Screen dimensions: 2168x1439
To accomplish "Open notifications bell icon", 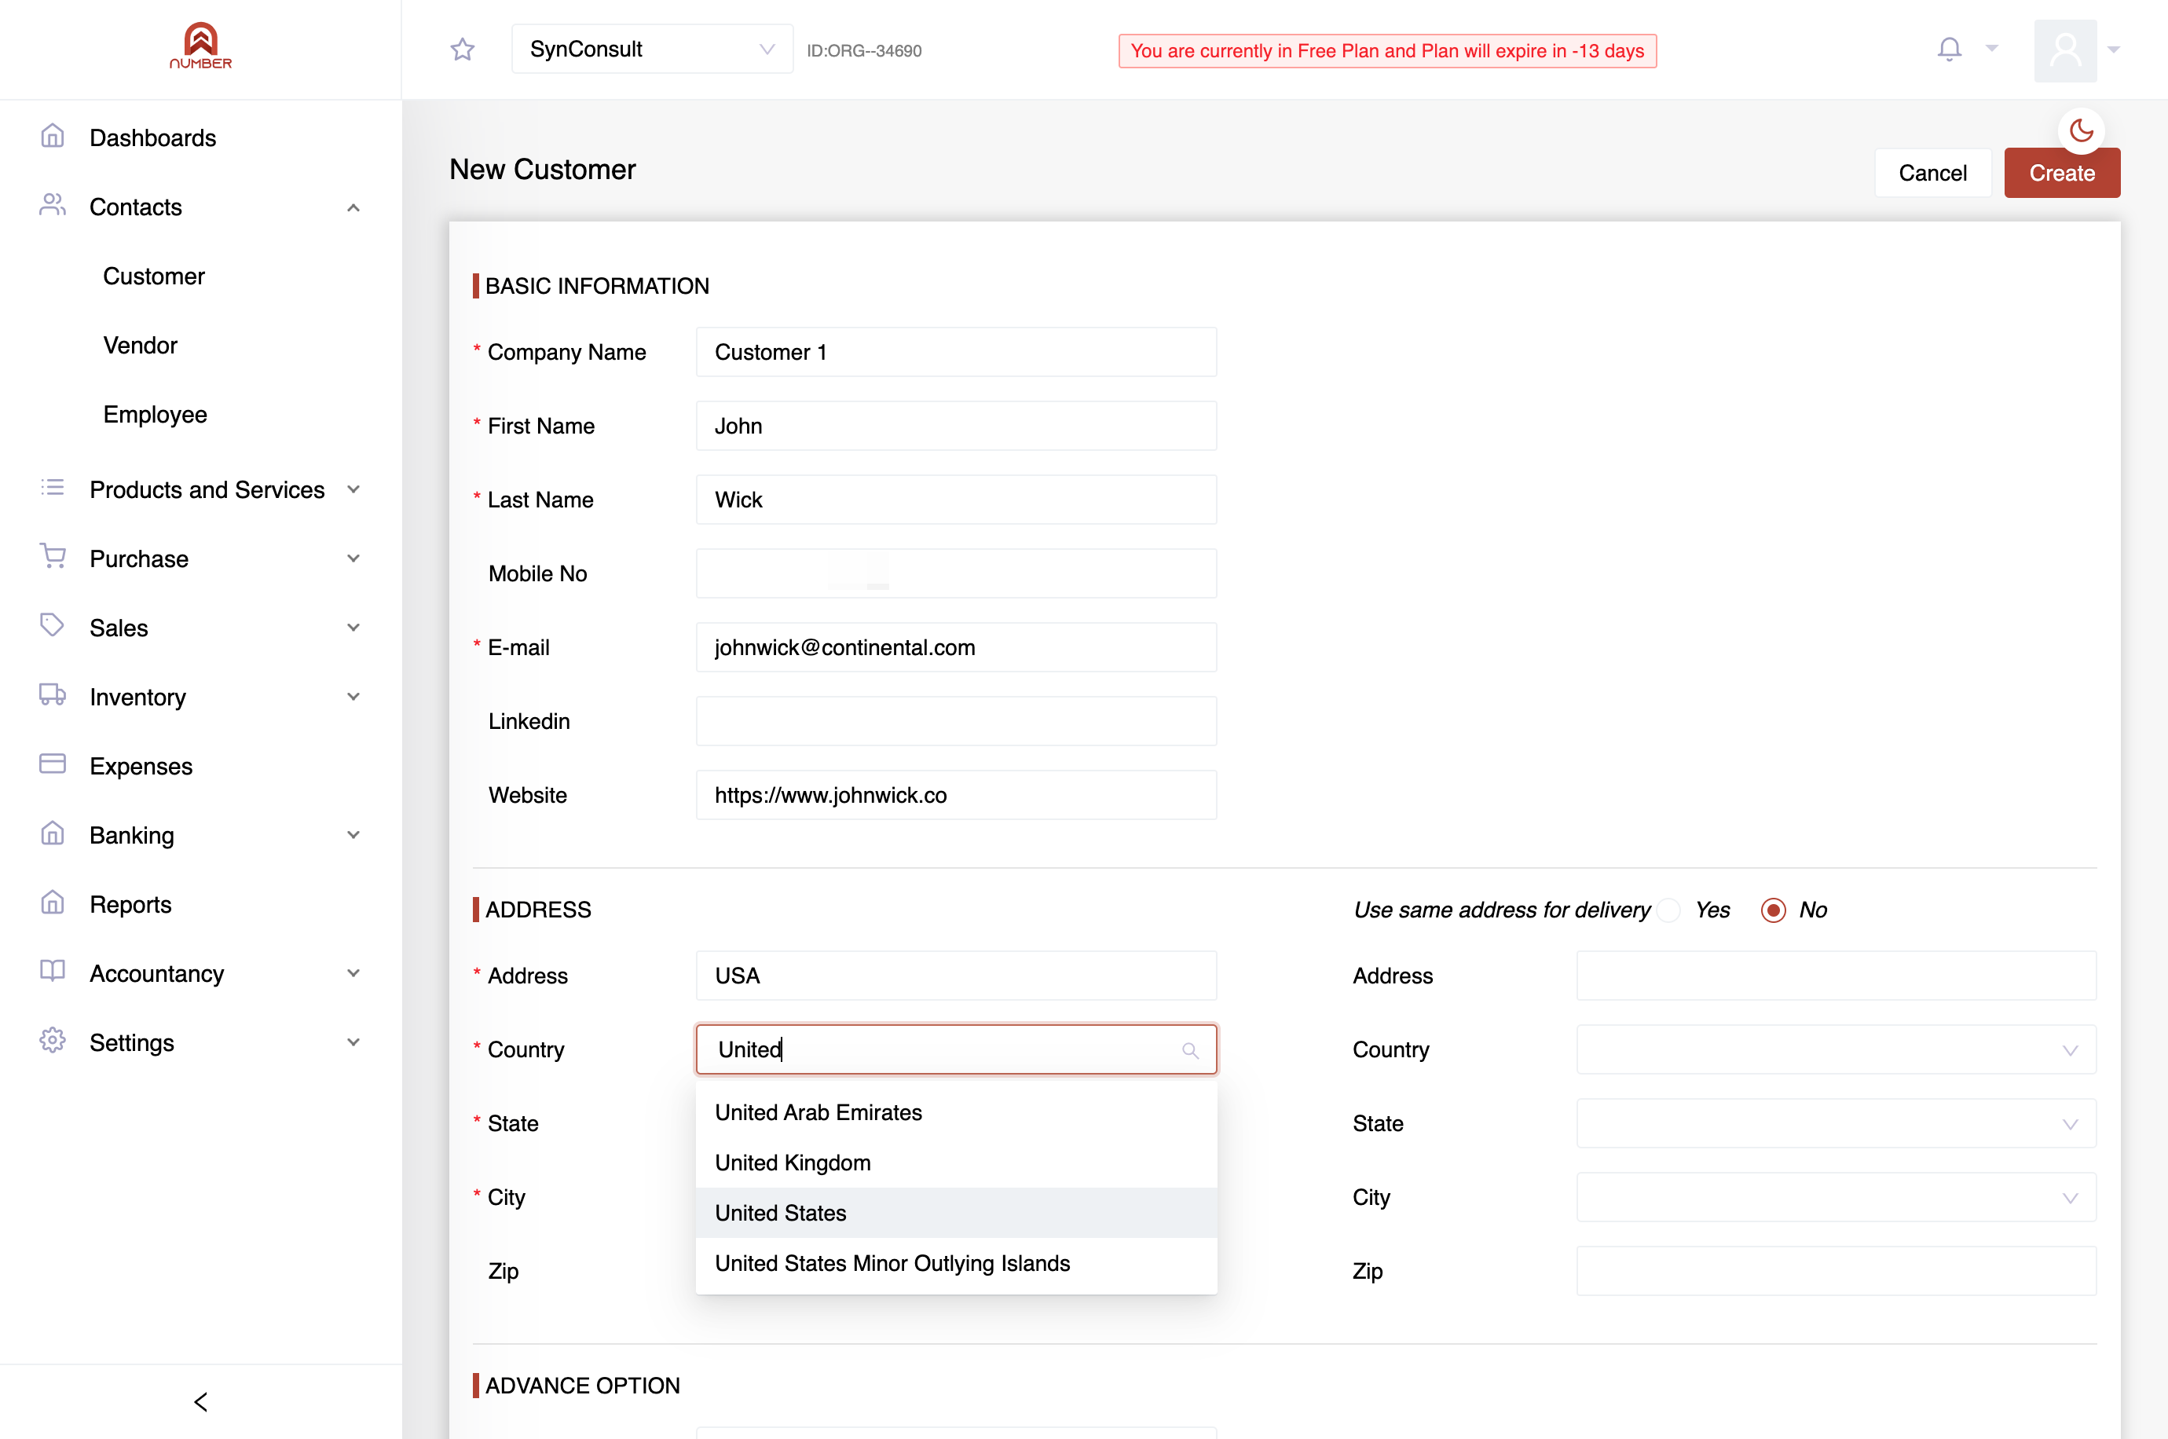I will (1949, 49).
